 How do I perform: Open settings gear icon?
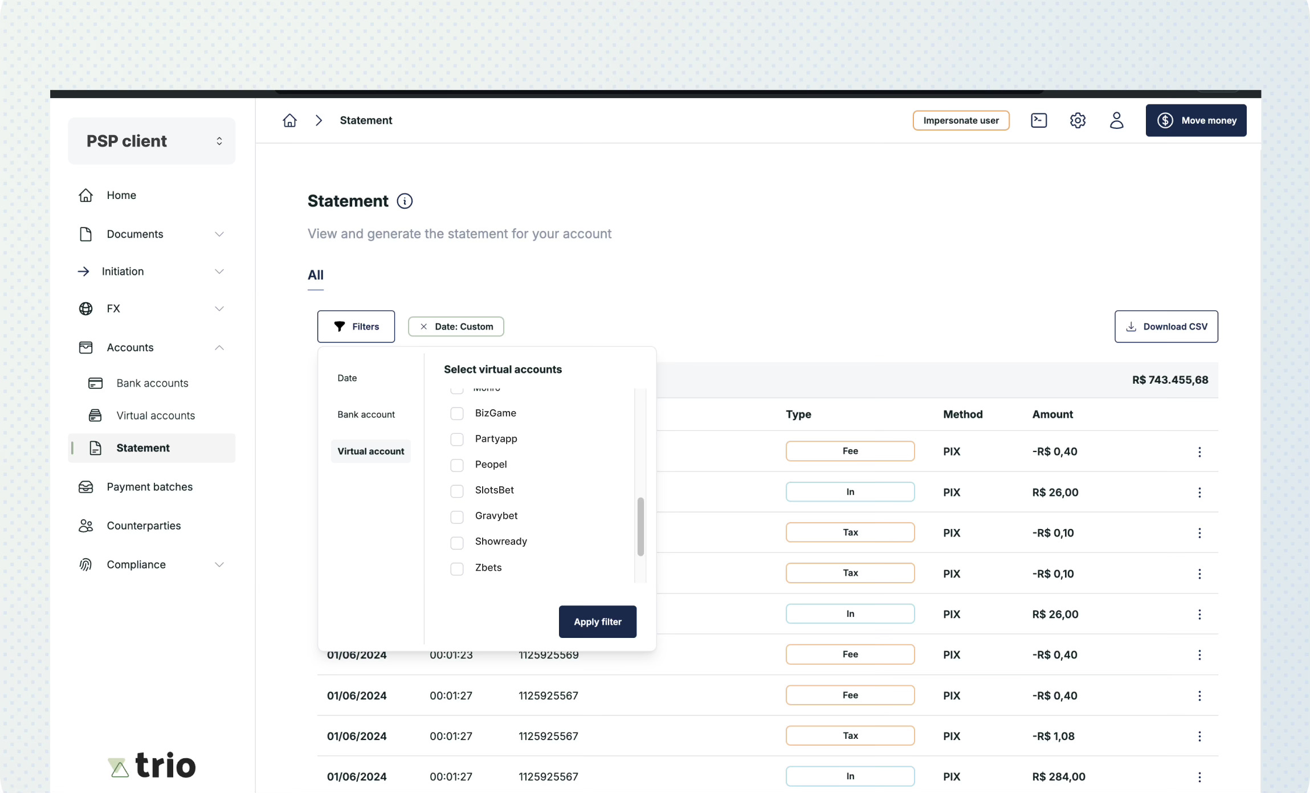pyautogui.click(x=1077, y=120)
